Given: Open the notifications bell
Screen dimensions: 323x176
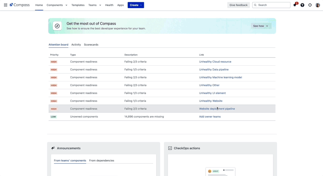Looking at the screenshot, I should [x=295, y=5].
